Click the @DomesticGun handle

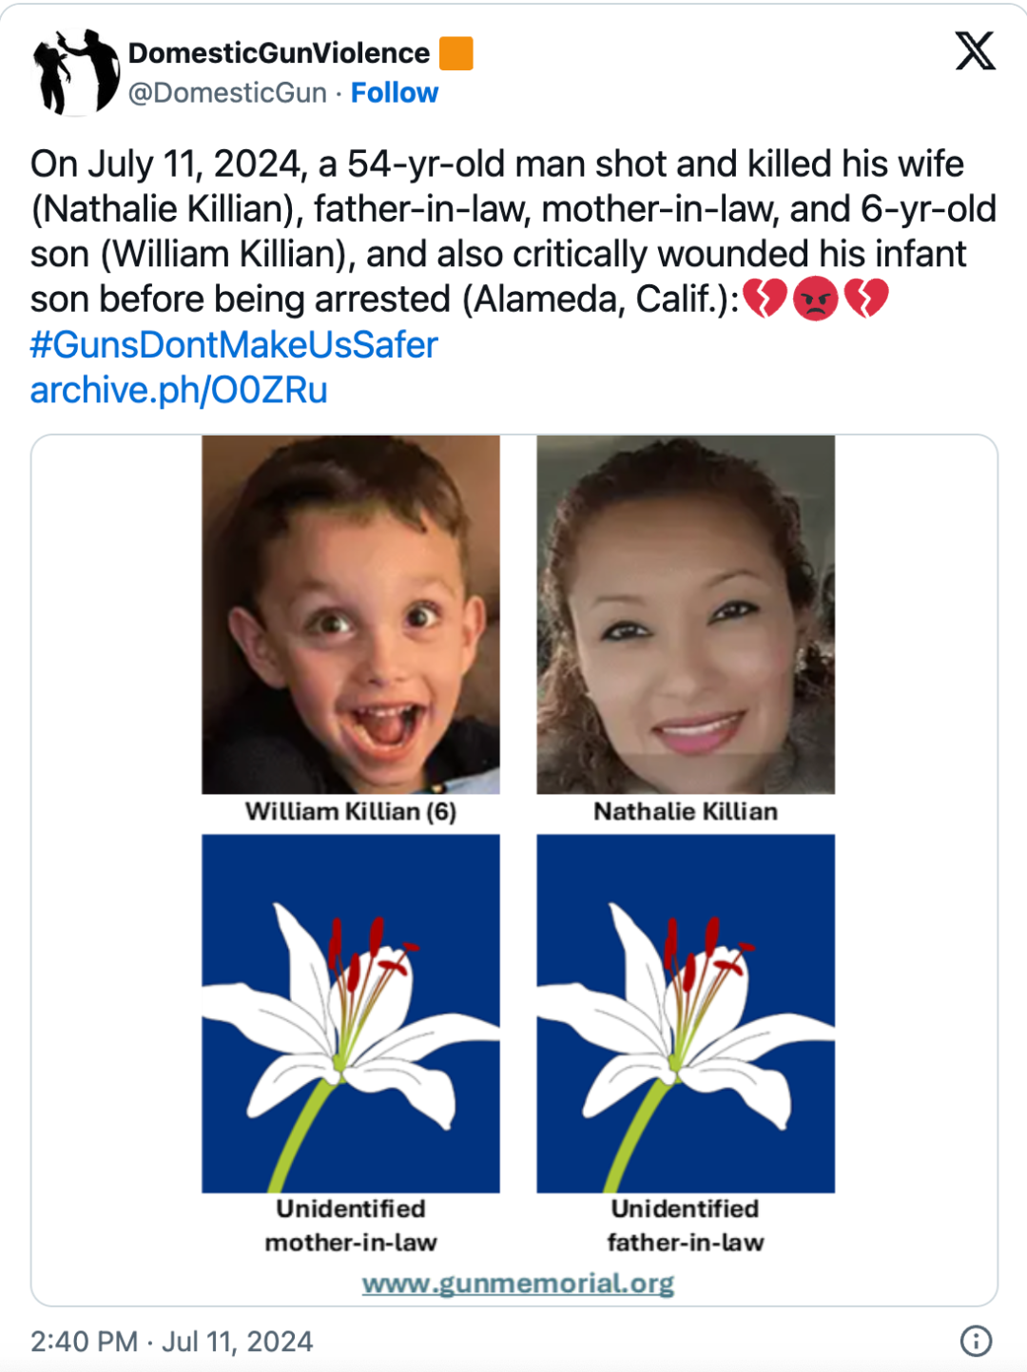coord(227,93)
